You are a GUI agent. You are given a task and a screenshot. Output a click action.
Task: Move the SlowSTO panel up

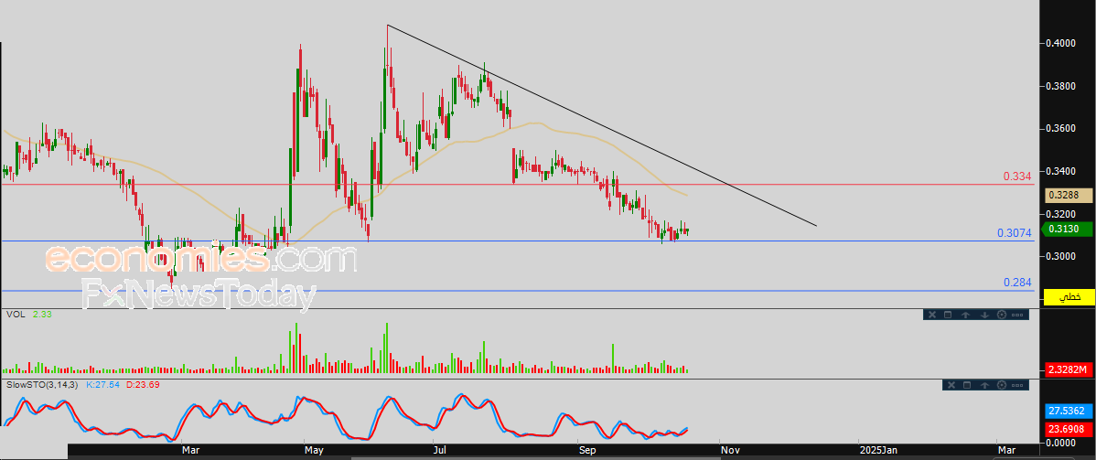[984, 385]
